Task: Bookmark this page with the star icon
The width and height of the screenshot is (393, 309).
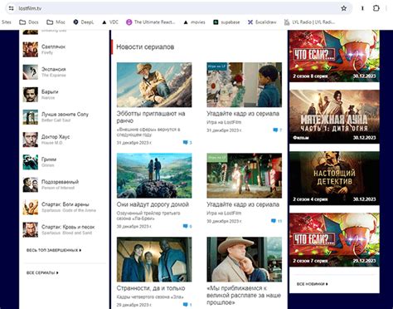Action: (343, 8)
